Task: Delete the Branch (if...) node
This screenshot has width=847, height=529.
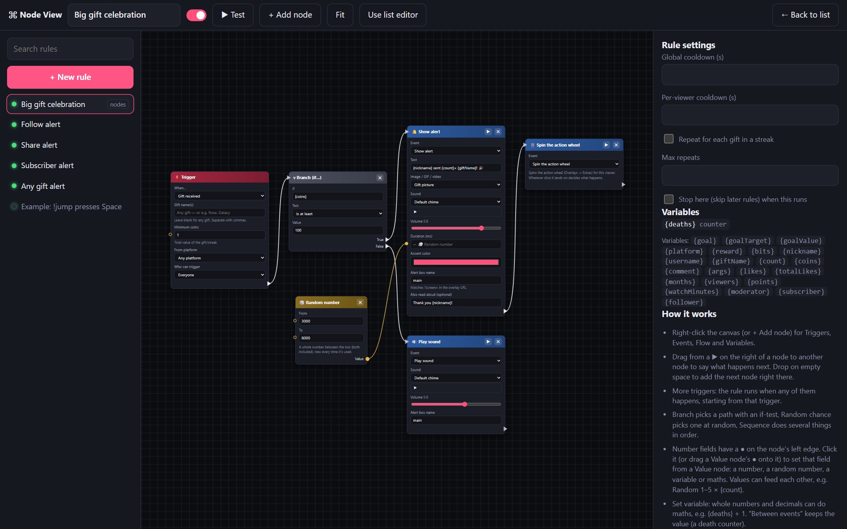Action: (380, 178)
